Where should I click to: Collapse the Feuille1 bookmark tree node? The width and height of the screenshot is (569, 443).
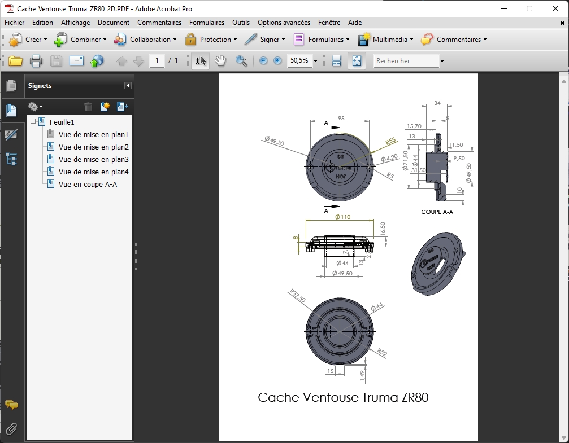[33, 121]
